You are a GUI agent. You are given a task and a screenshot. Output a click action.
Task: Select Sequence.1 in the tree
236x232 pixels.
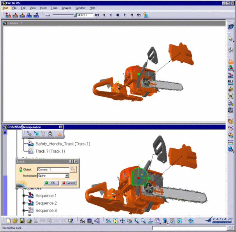point(46,196)
